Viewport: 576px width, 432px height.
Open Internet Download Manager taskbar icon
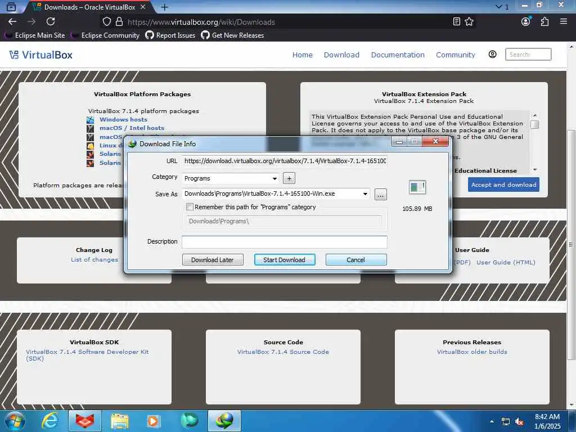pos(224,421)
